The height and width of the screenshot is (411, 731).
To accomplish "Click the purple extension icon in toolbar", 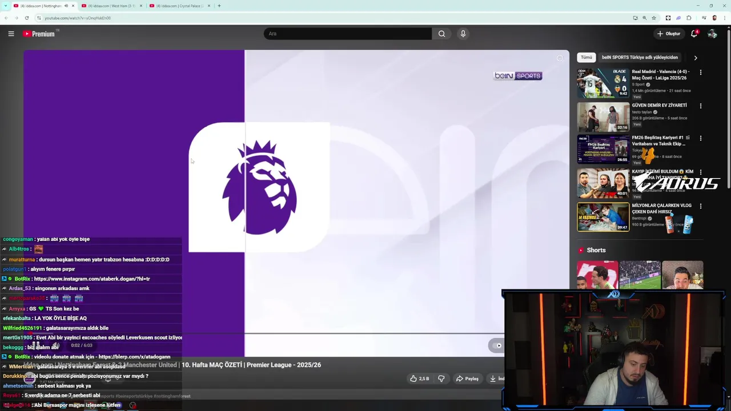I will pyautogui.click(x=678, y=18).
